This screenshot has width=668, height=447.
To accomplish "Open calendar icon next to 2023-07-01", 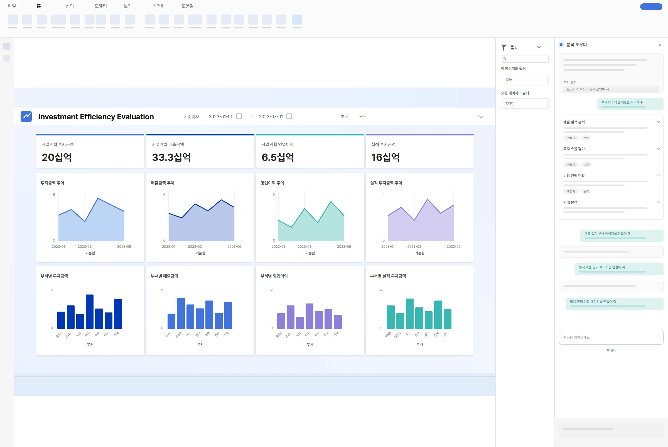I will [x=289, y=116].
